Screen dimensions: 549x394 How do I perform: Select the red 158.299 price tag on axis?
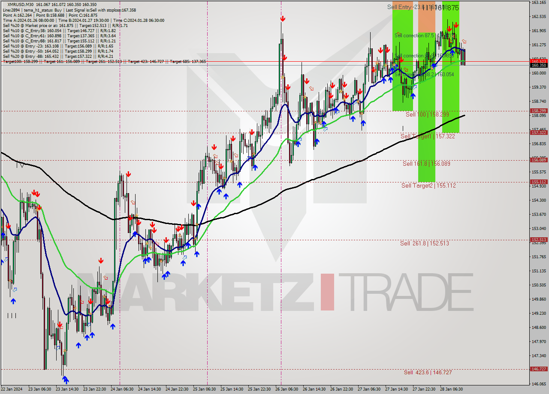tap(539, 110)
